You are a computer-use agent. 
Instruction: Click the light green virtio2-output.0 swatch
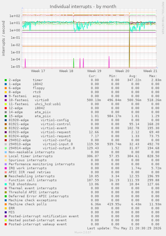(x=6, y=148)
